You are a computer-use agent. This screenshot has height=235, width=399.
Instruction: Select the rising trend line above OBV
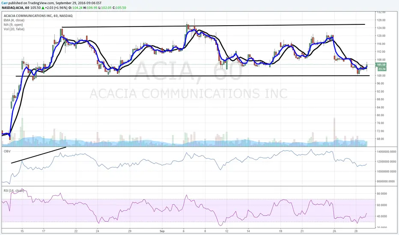[x=39, y=155]
